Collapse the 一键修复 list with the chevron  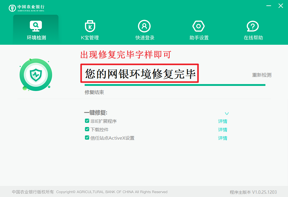[227, 114]
